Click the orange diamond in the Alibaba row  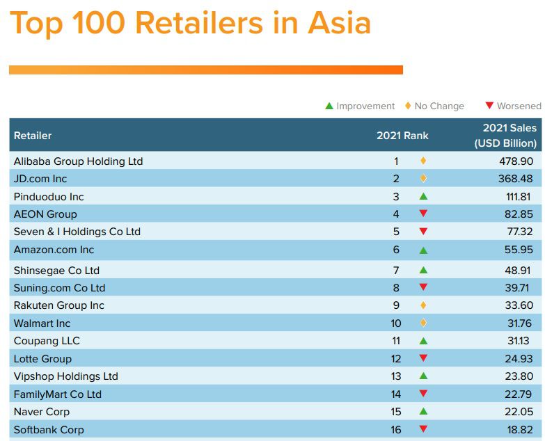pos(423,161)
